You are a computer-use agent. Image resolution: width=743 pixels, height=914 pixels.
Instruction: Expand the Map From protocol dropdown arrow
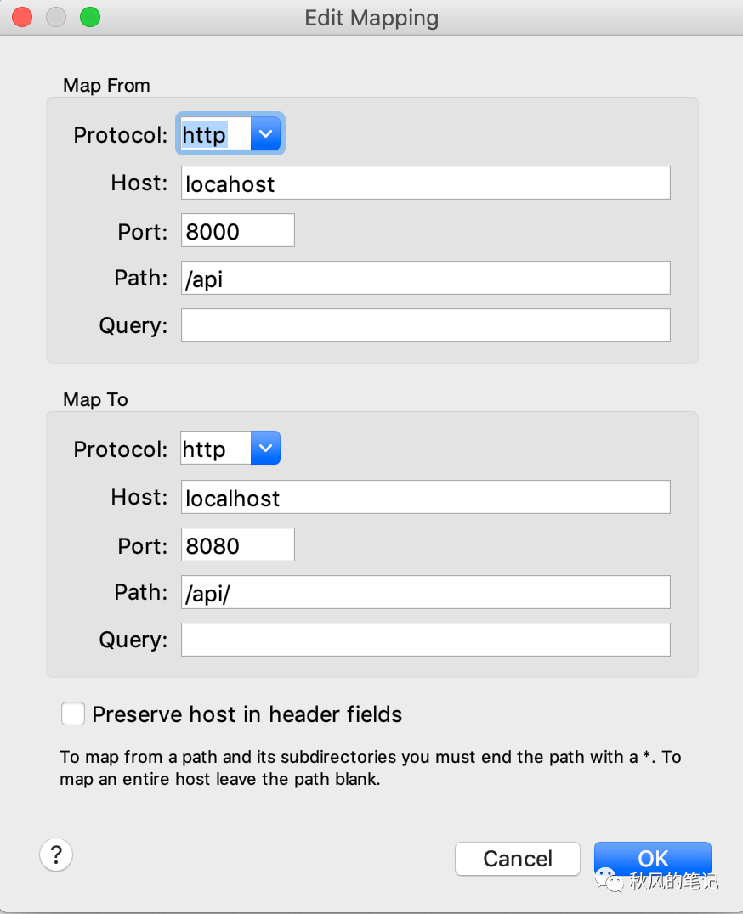coord(265,133)
